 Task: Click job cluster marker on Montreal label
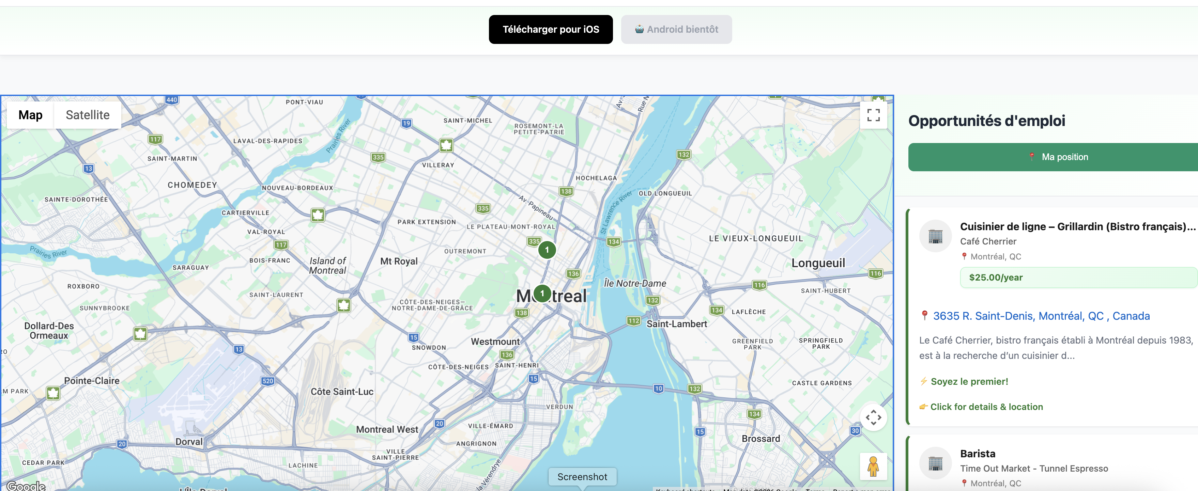[542, 294]
